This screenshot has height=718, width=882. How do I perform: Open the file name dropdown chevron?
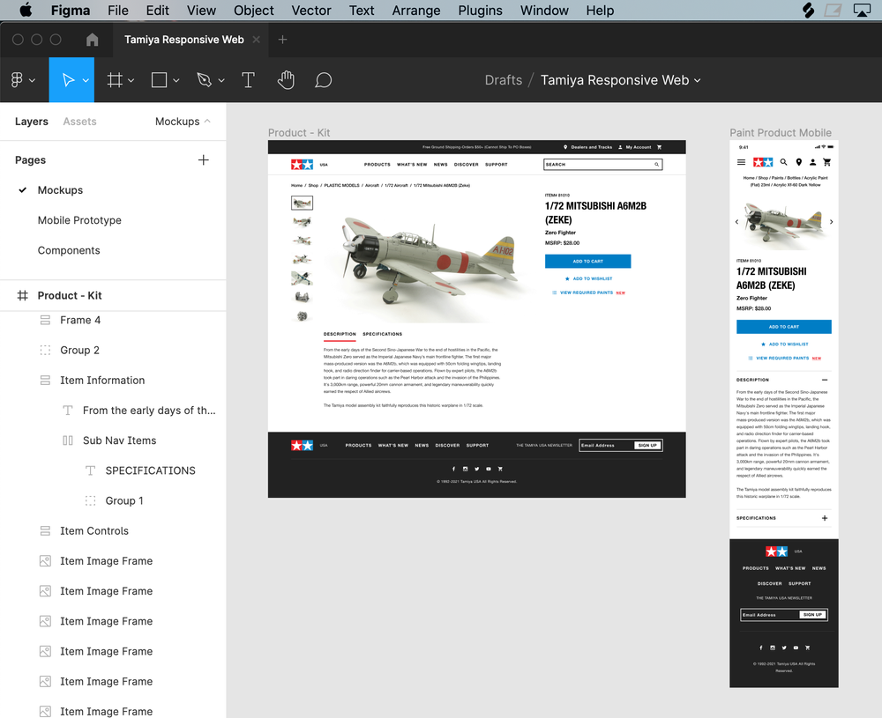pos(698,80)
